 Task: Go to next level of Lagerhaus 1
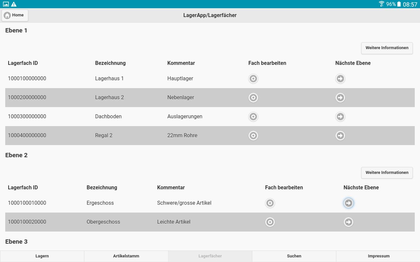tap(340, 79)
